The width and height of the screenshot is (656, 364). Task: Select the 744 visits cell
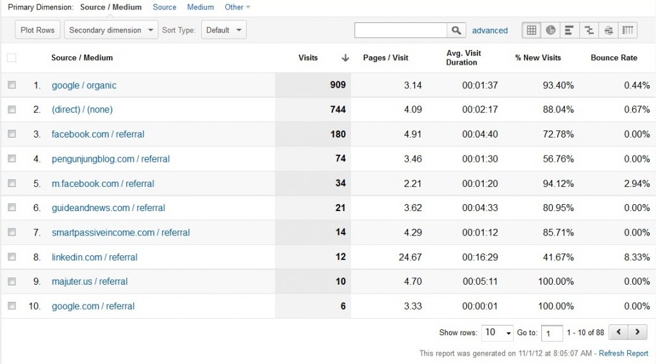click(x=338, y=109)
